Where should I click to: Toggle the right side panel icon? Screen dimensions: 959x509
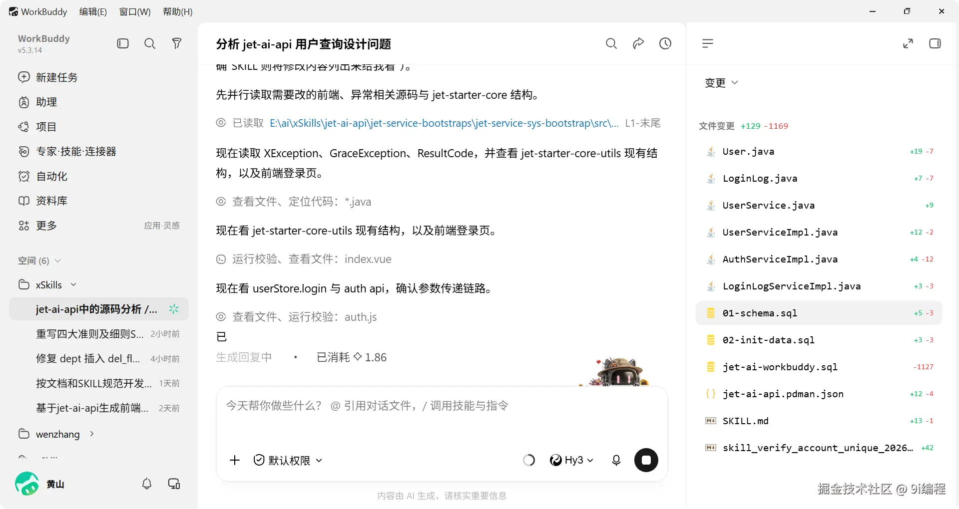935,43
